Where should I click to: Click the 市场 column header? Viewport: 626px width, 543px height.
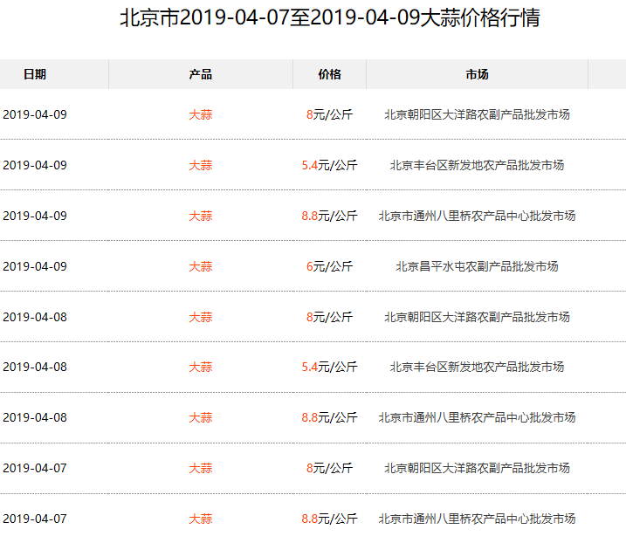tap(477, 74)
